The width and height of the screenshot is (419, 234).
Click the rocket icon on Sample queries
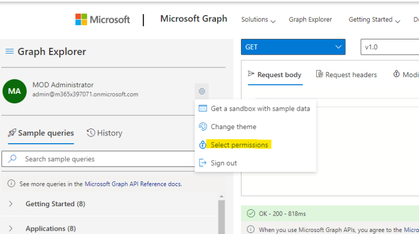pyautogui.click(x=12, y=133)
